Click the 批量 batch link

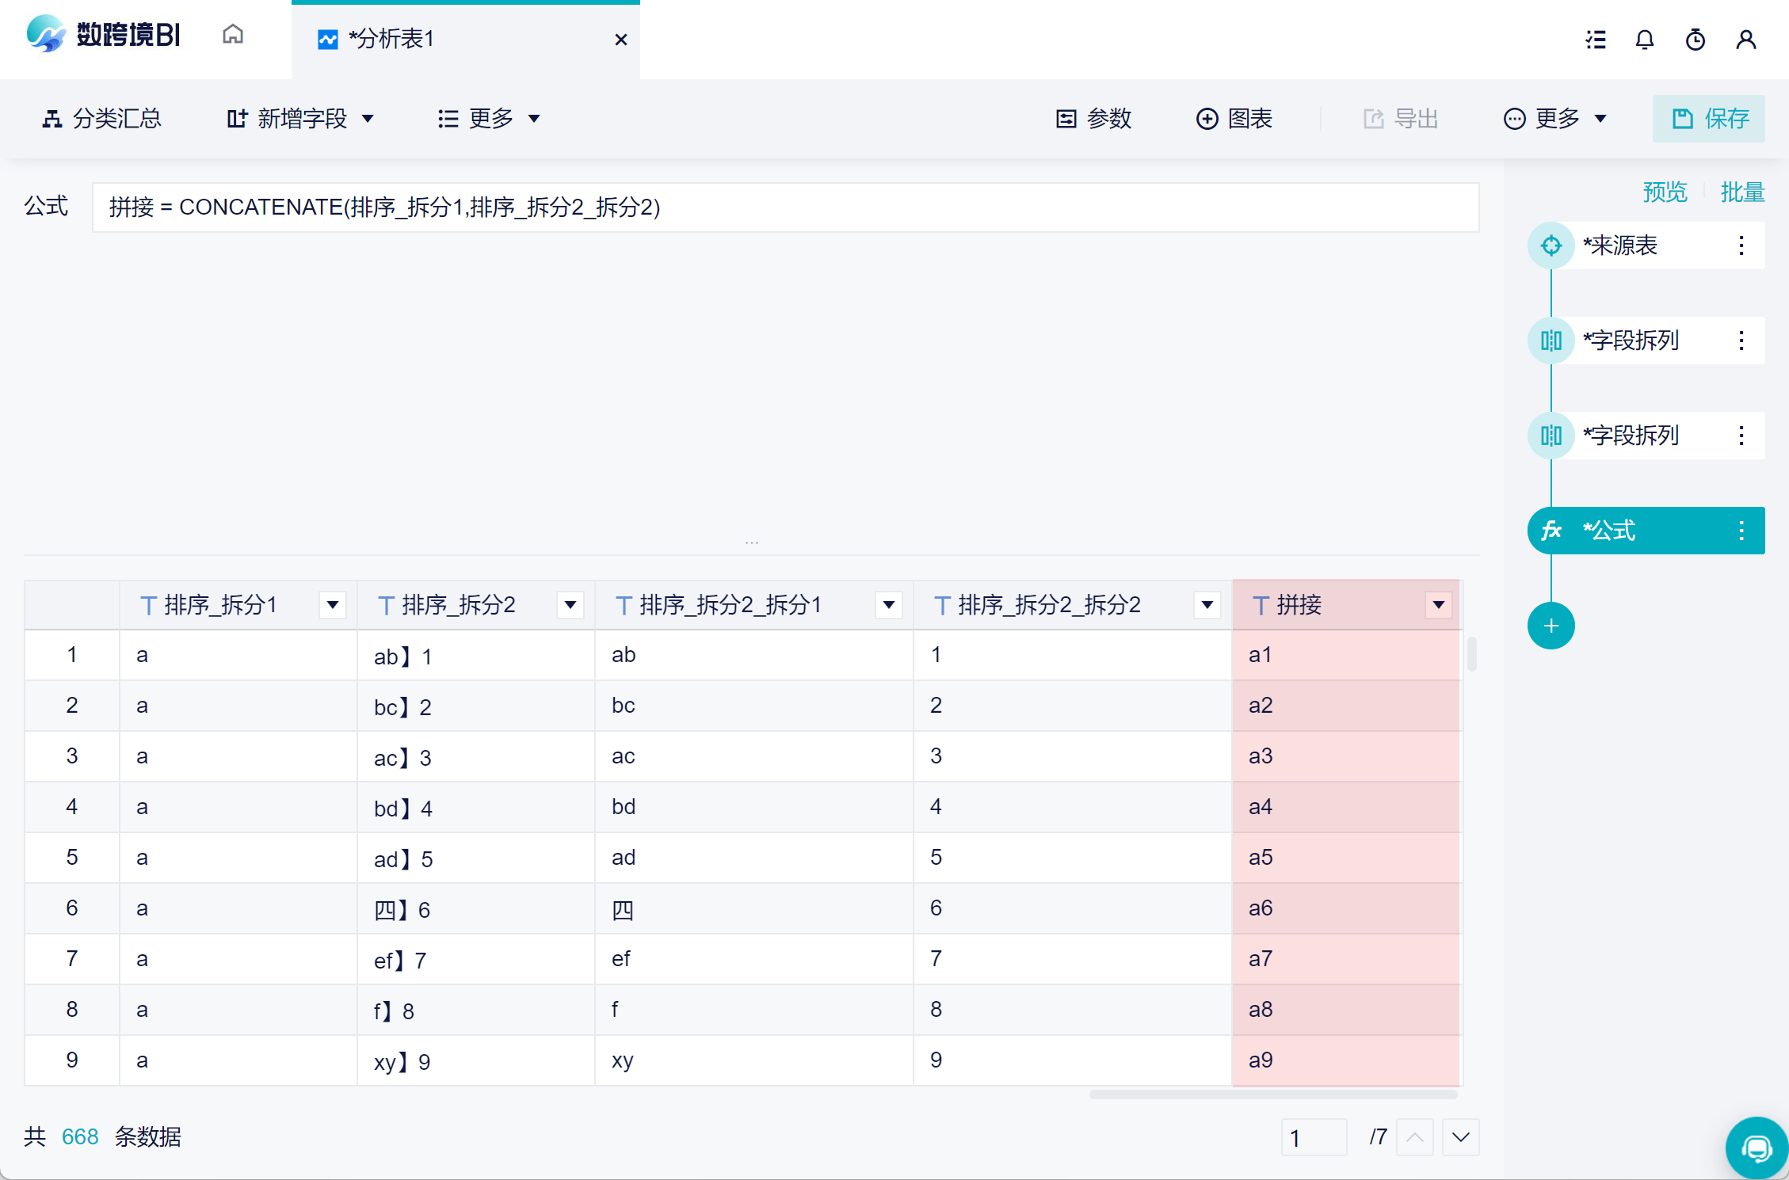(x=1741, y=192)
